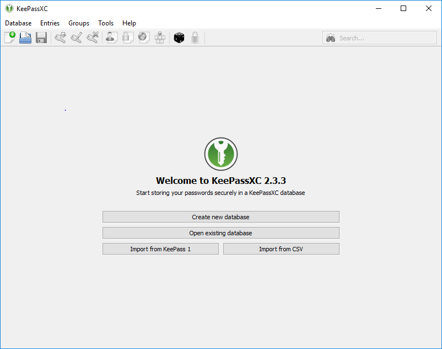Minimize the KeePassXC window
This screenshot has height=349, width=442.
[x=379, y=8]
